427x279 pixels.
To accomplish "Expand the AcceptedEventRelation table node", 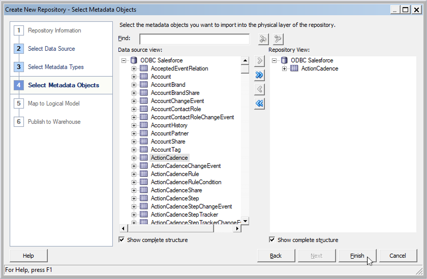I will 134,68.
